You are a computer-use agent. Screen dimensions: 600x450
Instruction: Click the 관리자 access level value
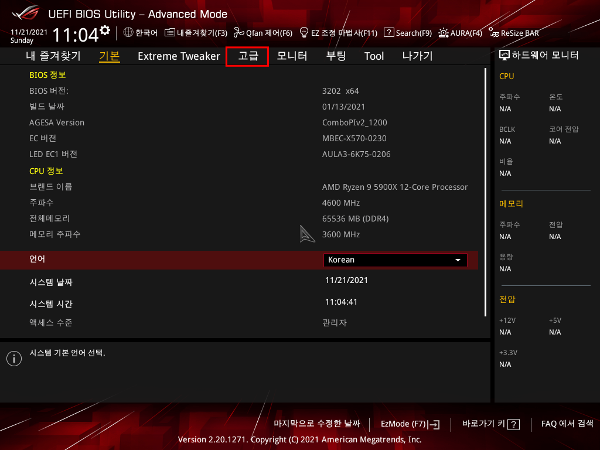(335, 323)
